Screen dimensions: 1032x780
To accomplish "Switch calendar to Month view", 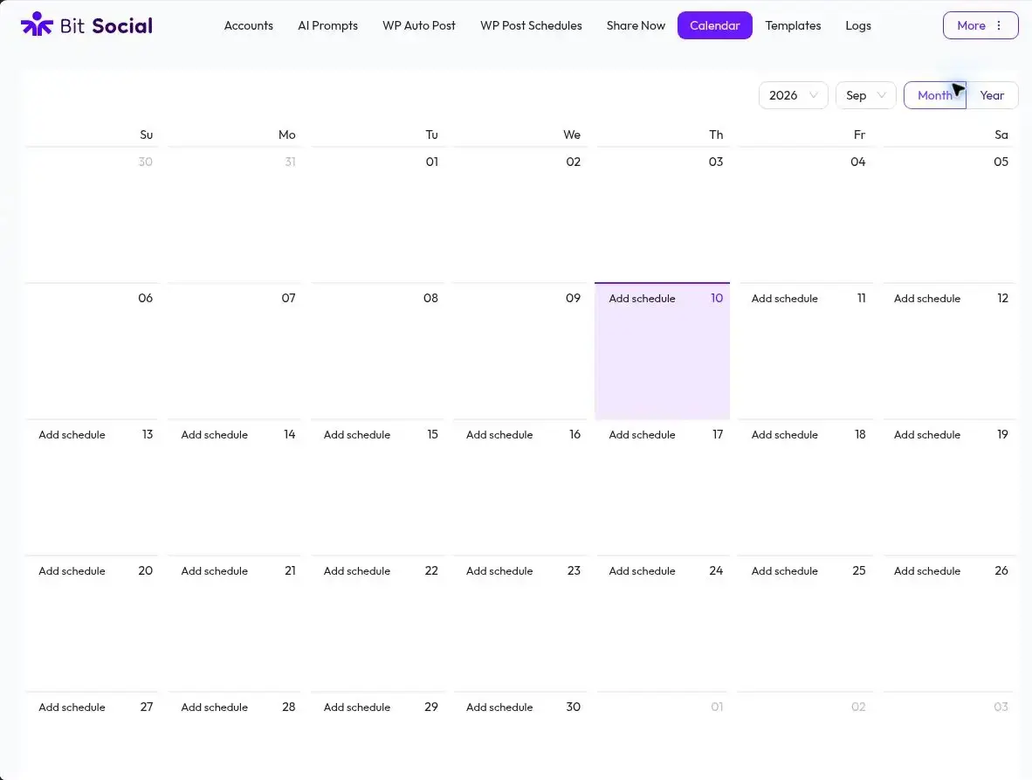I will pyautogui.click(x=934, y=95).
